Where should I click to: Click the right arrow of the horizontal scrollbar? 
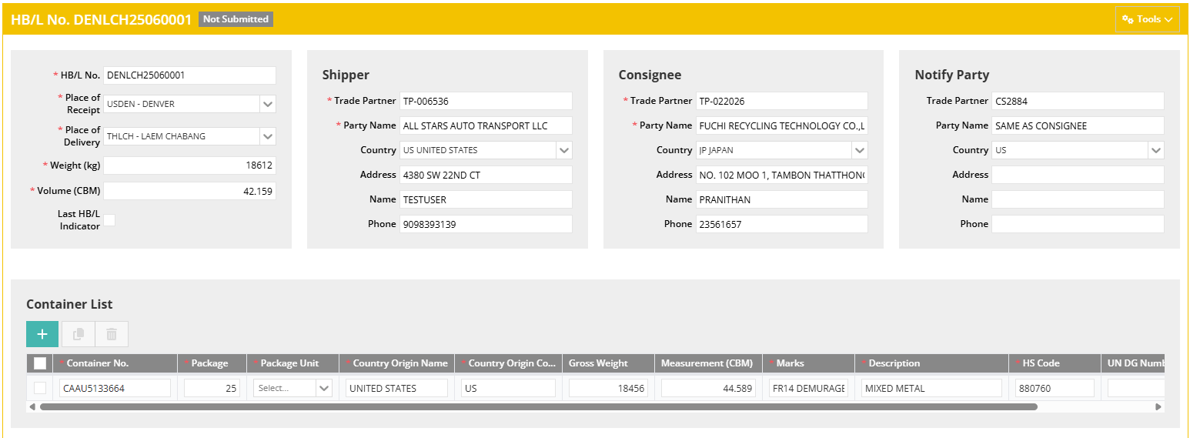point(1158,406)
